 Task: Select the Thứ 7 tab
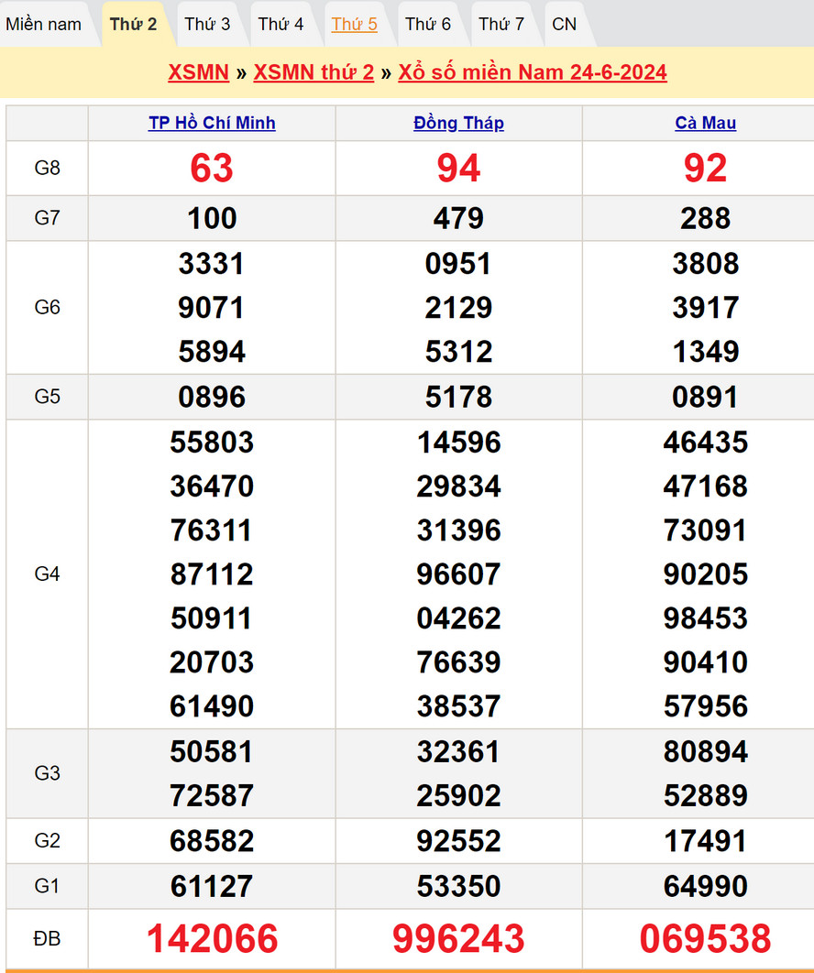point(501,24)
